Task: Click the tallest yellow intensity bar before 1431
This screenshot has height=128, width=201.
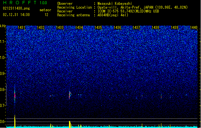Action: (x=15, y=121)
